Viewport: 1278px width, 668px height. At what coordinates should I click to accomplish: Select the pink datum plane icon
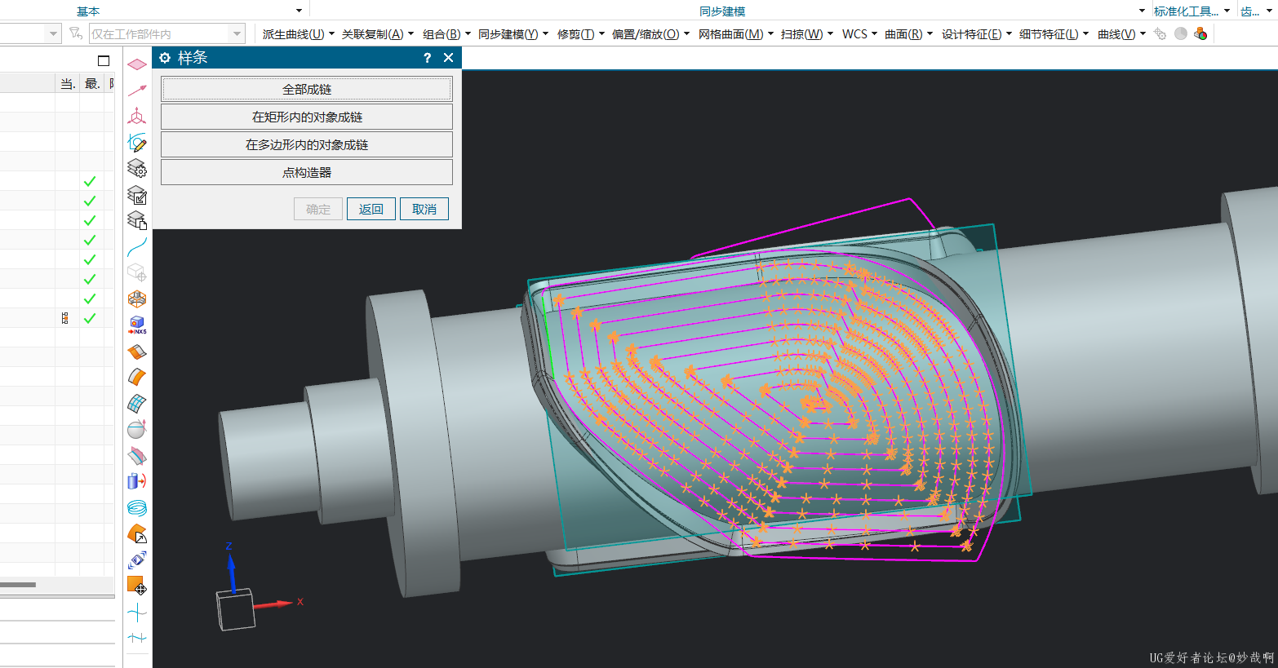[137, 64]
